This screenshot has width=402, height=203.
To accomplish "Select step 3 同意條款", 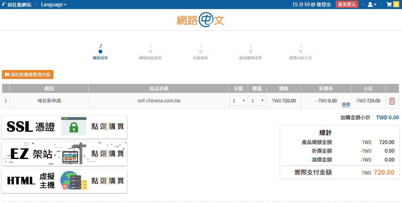I will (201, 52).
